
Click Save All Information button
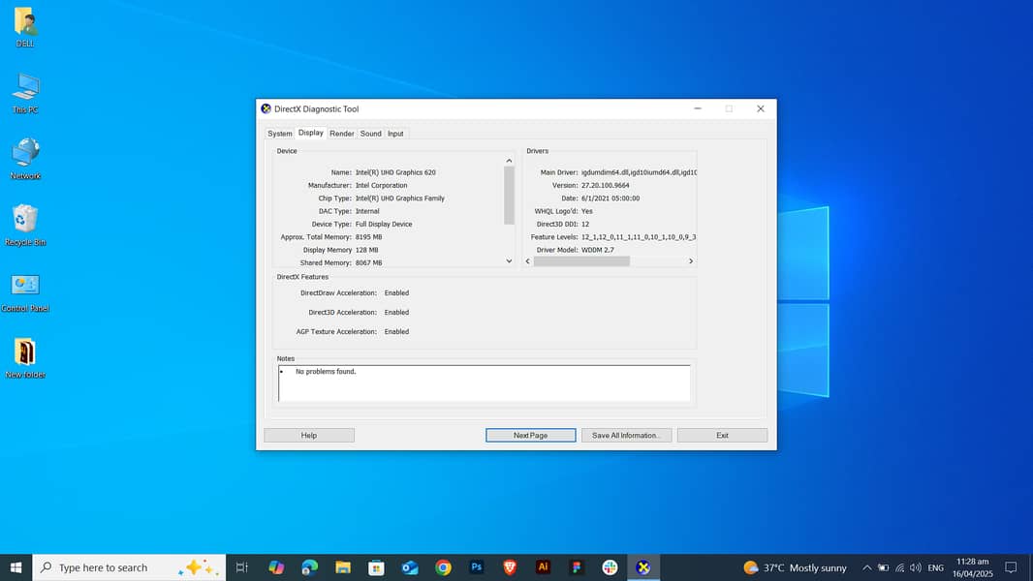coord(627,435)
